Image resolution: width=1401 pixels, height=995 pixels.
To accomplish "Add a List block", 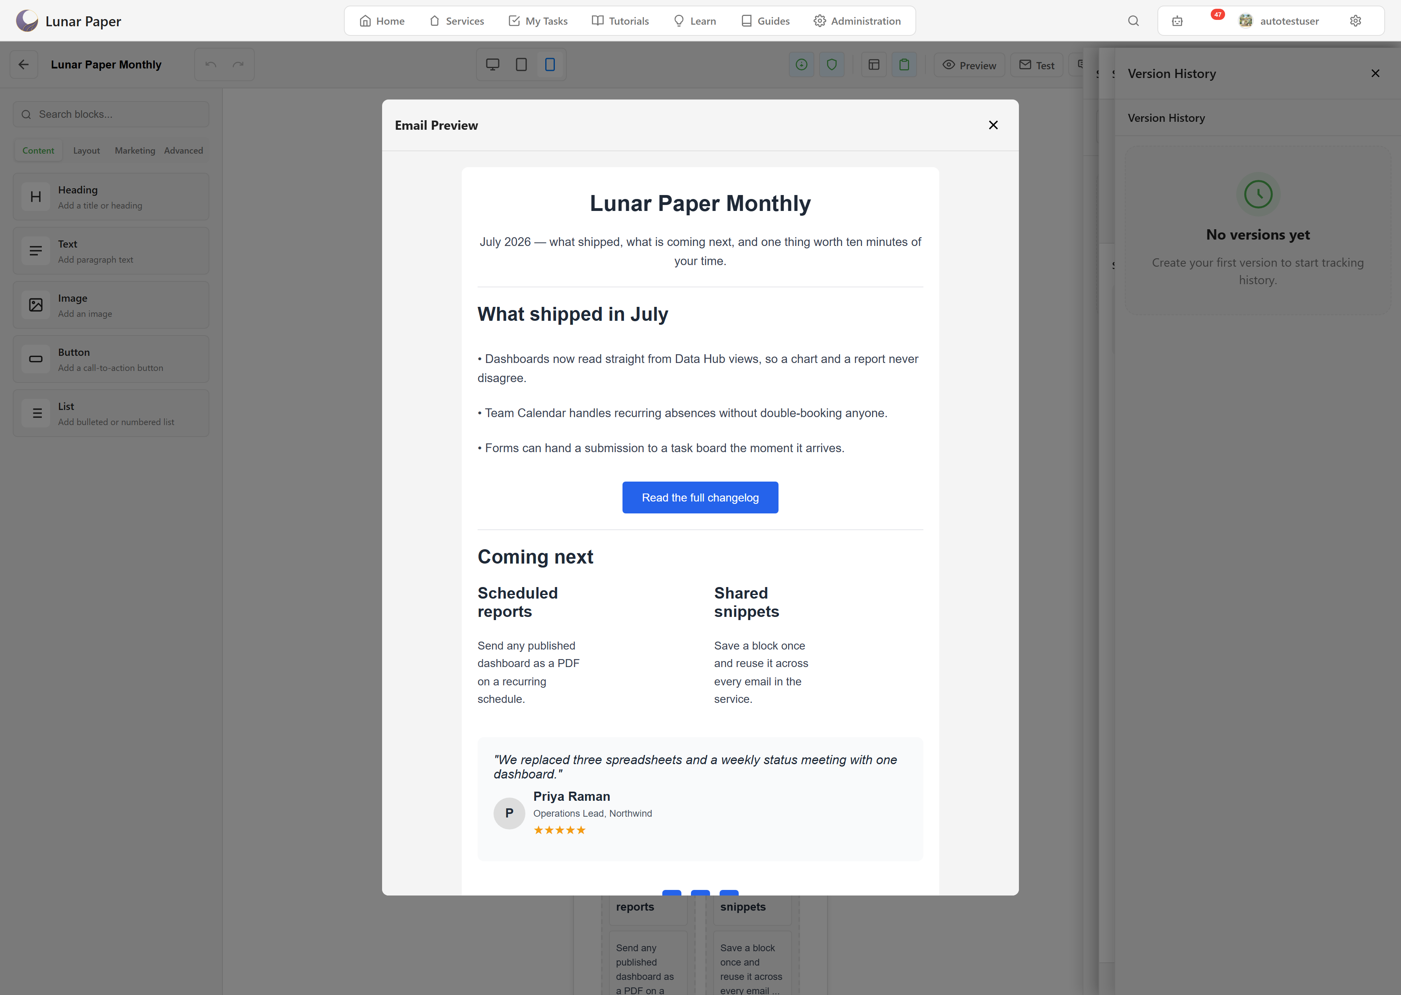I will click(111, 413).
